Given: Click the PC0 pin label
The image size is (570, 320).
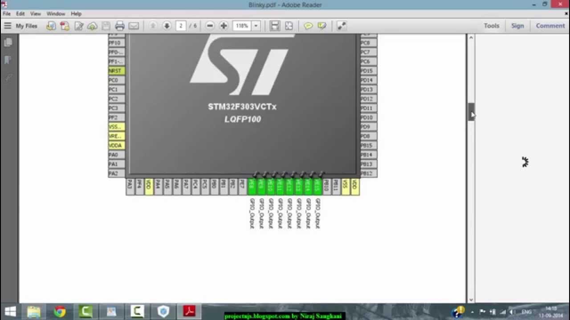Looking at the screenshot, I should click(x=116, y=80).
